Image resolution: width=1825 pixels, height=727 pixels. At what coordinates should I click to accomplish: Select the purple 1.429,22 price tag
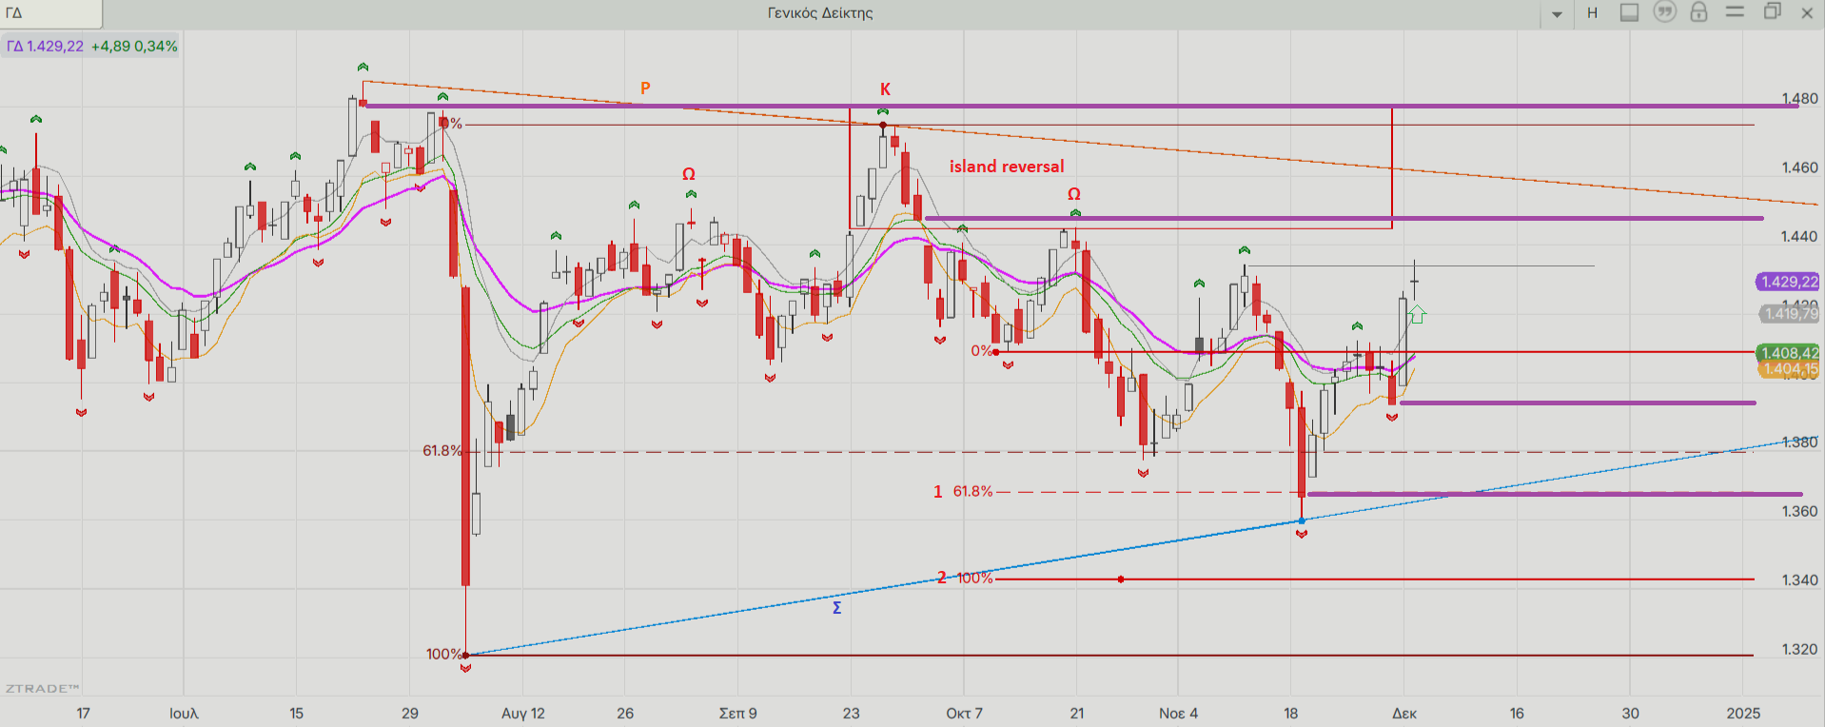point(1788,282)
